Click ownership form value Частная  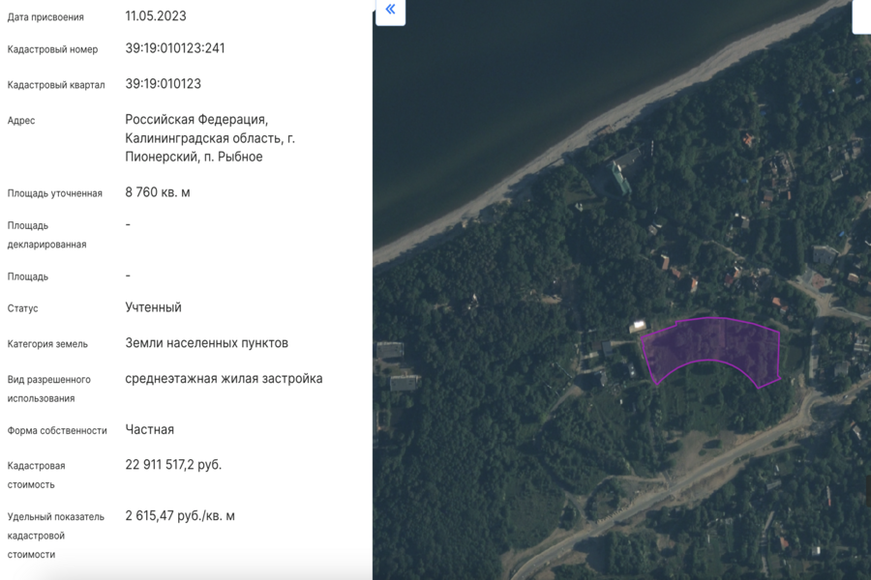click(x=150, y=429)
